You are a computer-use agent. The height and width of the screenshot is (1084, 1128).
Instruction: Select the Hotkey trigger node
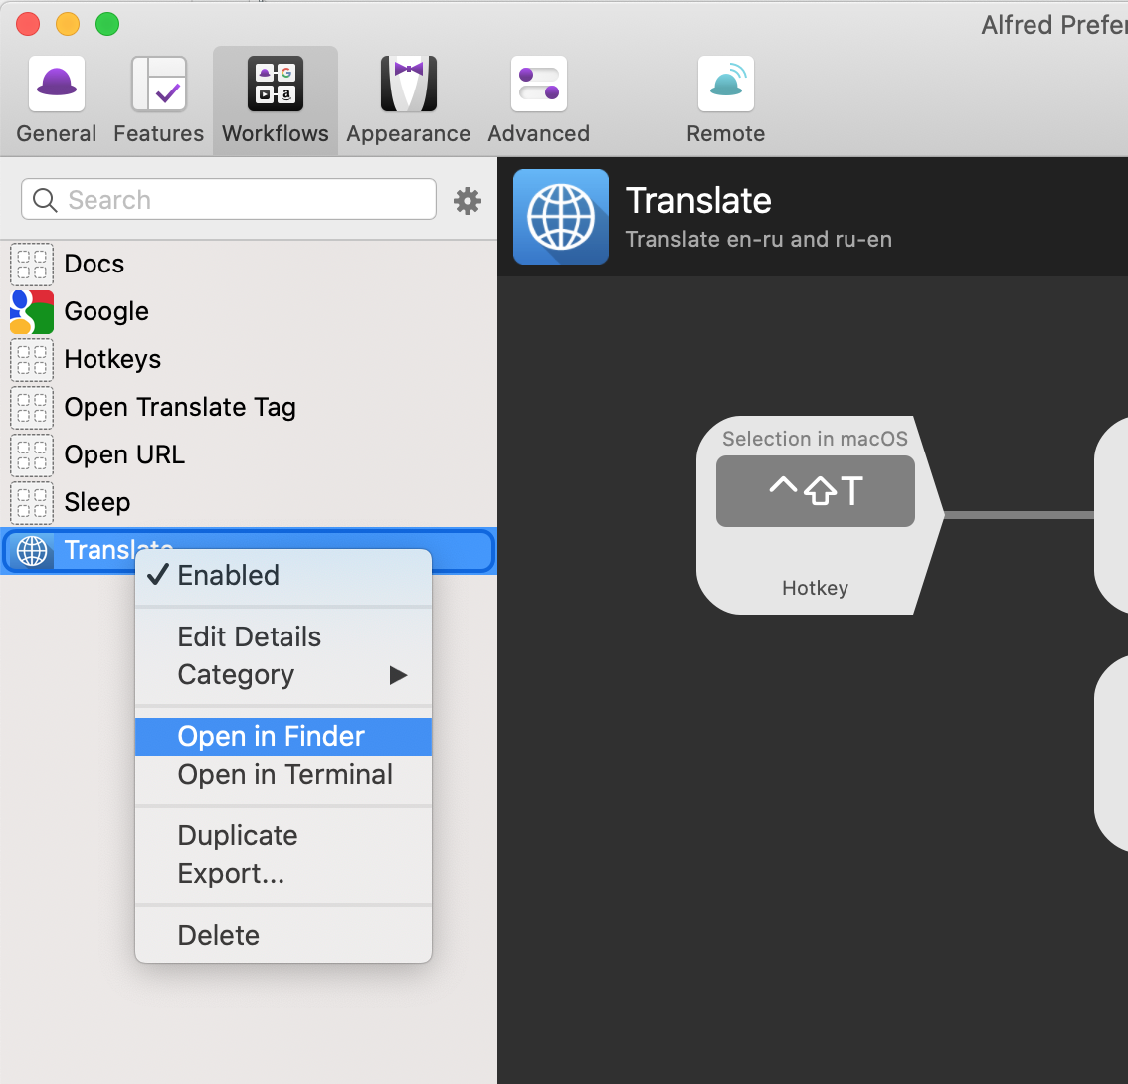[820, 515]
